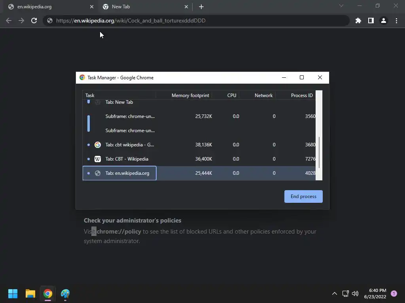Reload the current page
The height and width of the screenshot is (303, 405).
click(34, 21)
